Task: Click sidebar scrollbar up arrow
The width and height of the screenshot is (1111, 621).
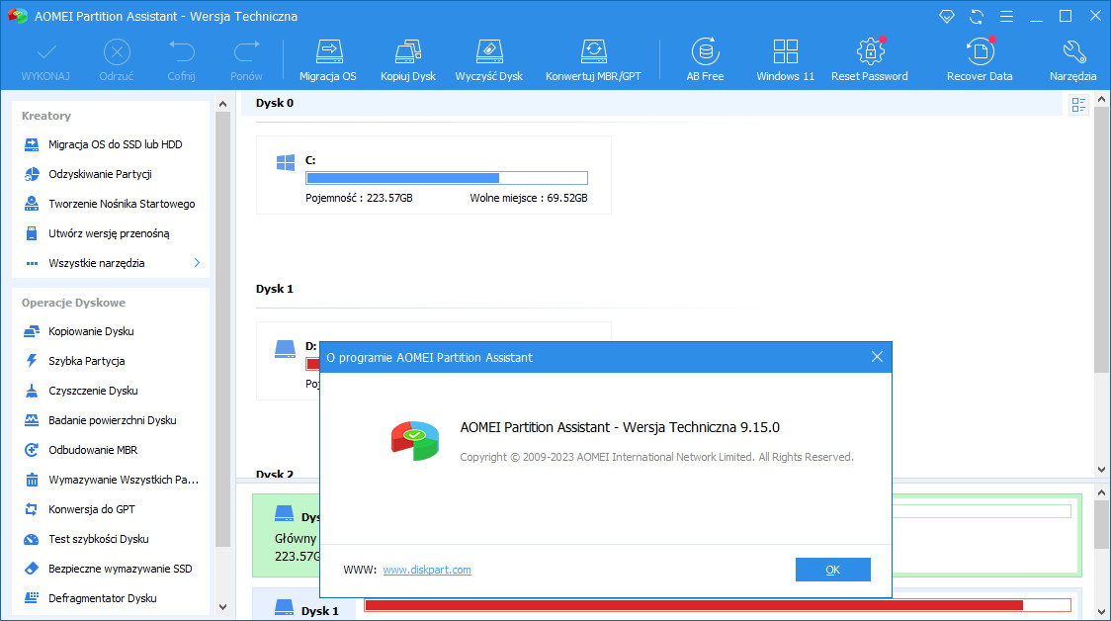Action: 223,104
